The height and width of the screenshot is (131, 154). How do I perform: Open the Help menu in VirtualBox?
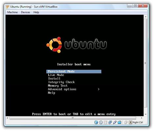click(x=36, y=12)
